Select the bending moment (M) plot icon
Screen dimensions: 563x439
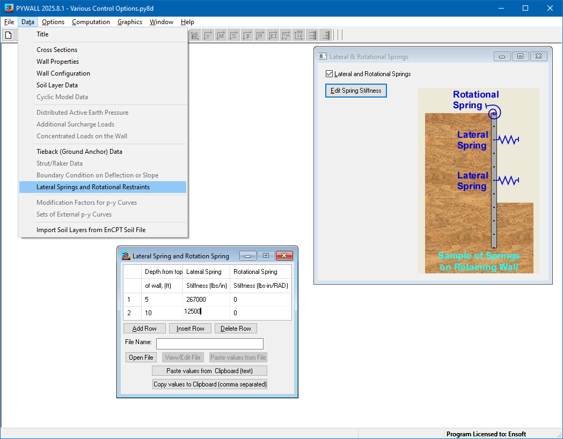pyautogui.click(x=222, y=35)
